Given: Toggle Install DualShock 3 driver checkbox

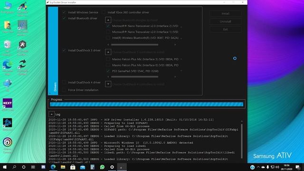Looking at the screenshot, I should (64, 50).
